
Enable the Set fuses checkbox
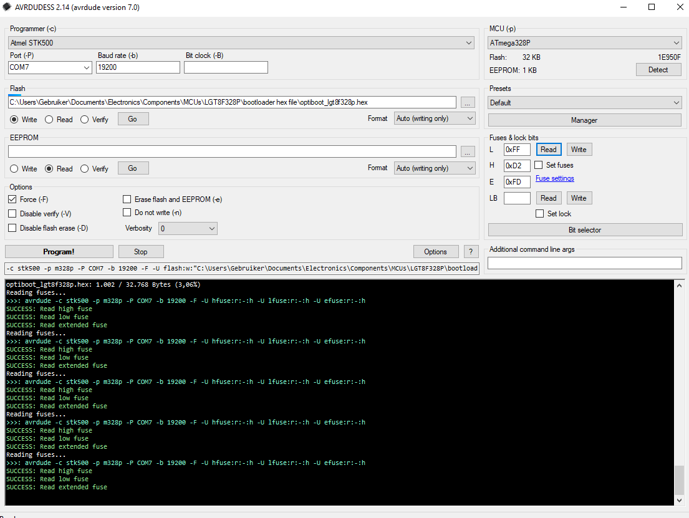[x=539, y=165]
